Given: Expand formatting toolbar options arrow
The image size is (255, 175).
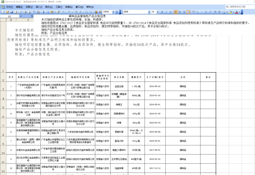Looking at the screenshot, I should [x=242, y=12].
